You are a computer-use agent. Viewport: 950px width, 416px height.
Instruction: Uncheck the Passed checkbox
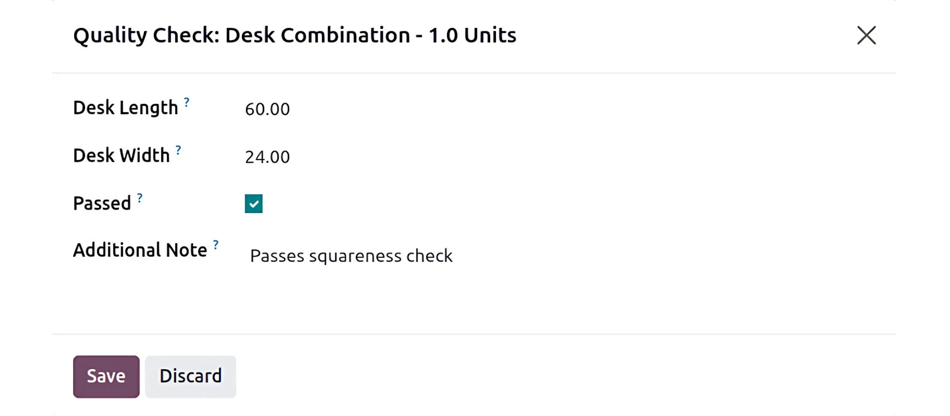pyautogui.click(x=254, y=204)
